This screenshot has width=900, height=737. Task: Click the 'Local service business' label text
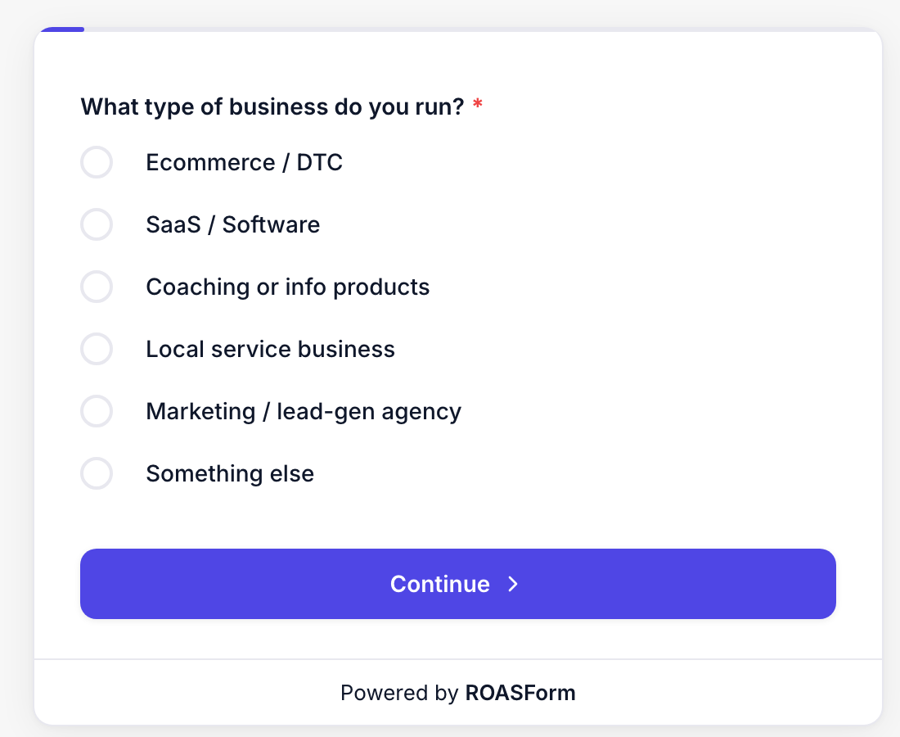point(270,350)
